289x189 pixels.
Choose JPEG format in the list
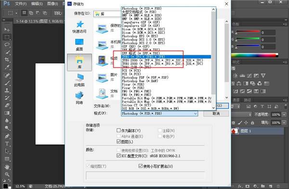pos(166,57)
